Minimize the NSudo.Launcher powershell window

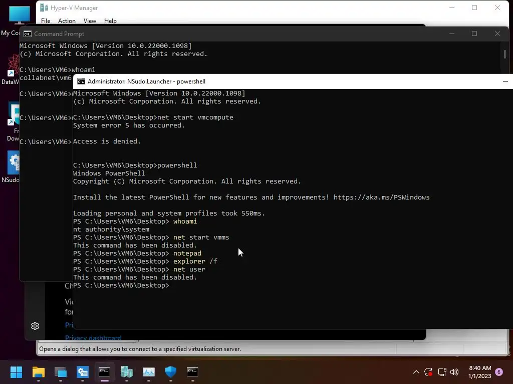pyautogui.click(x=505, y=81)
